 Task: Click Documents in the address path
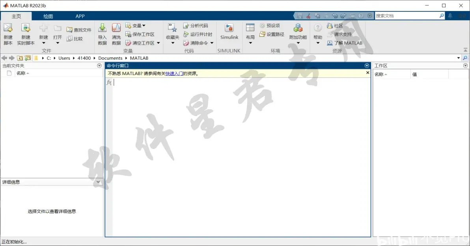point(110,58)
